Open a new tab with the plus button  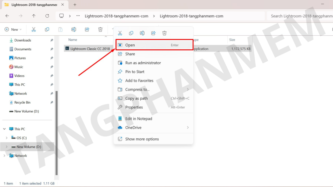[x=75, y=5]
